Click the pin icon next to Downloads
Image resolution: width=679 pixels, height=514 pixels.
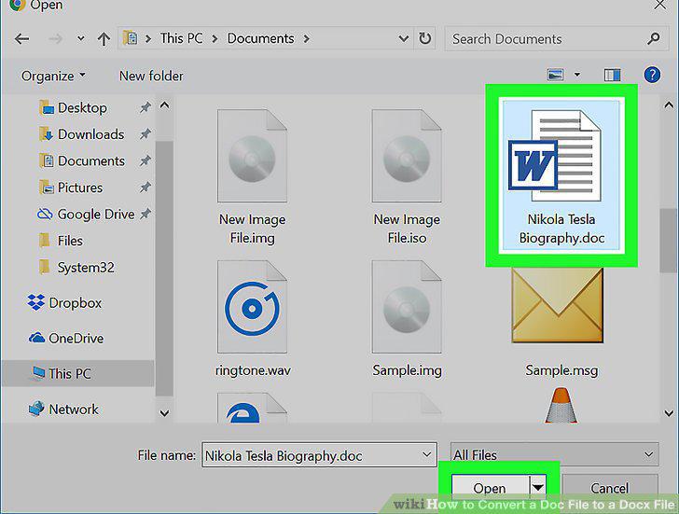coord(145,134)
